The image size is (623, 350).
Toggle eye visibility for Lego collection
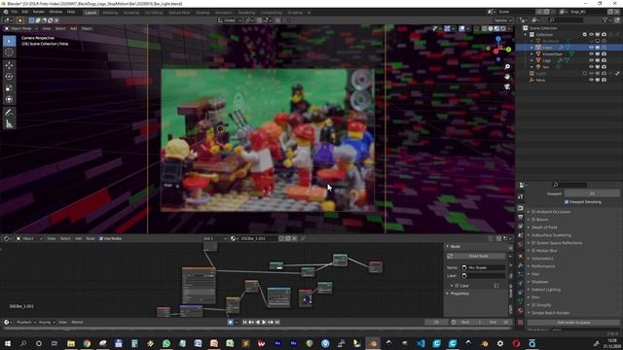[x=591, y=60]
